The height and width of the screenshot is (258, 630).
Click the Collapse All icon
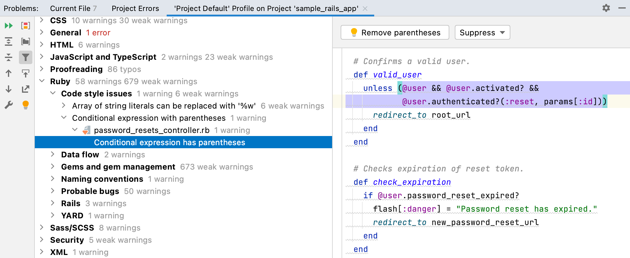[9, 57]
